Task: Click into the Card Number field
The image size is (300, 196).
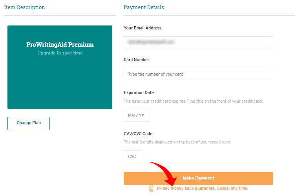Action: point(198,74)
